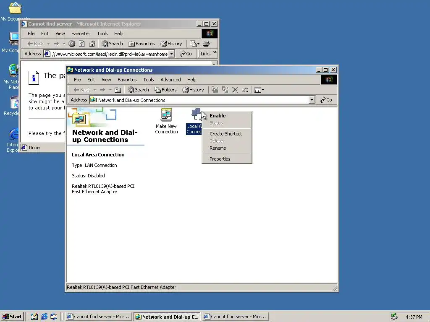Screen dimensions: 430x322
Task: Click Search in Internet Explorer toolbar
Action: point(113,44)
